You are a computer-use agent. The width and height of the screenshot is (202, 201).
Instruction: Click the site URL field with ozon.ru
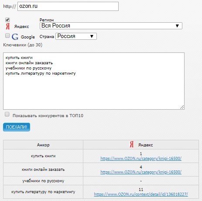pyautogui.click(x=68, y=6)
